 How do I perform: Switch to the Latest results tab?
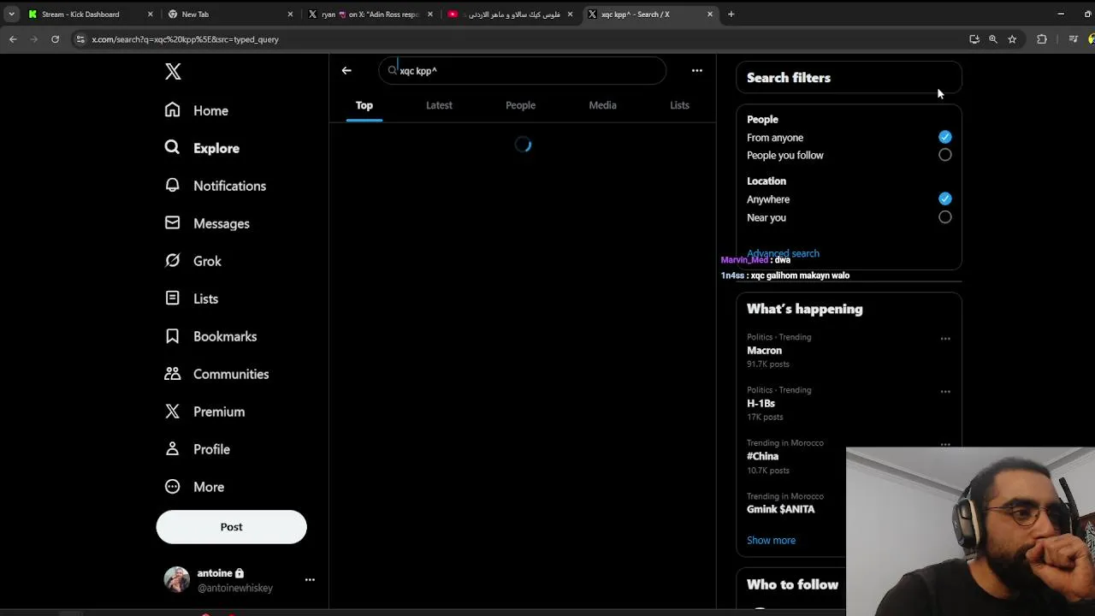point(439,105)
